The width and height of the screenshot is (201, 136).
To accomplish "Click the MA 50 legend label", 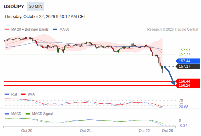I will tap(64, 30).
